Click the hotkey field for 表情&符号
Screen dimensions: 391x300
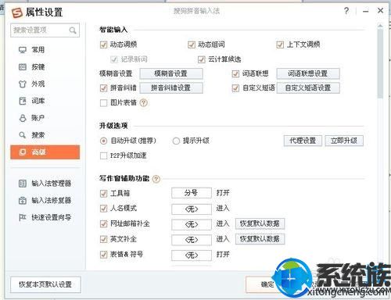point(192,255)
